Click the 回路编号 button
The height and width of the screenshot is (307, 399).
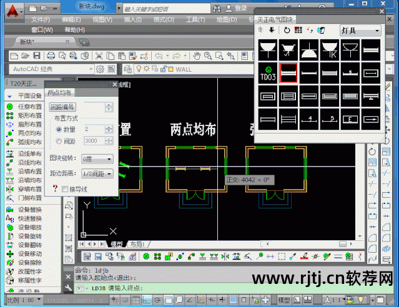[x=62, y=107]
